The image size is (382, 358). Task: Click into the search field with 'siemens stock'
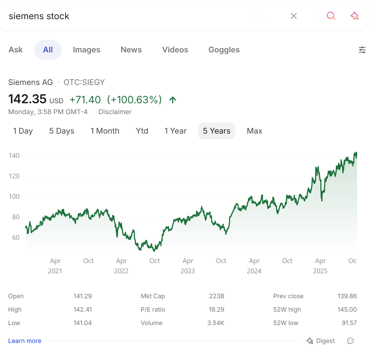click(146, 16)
